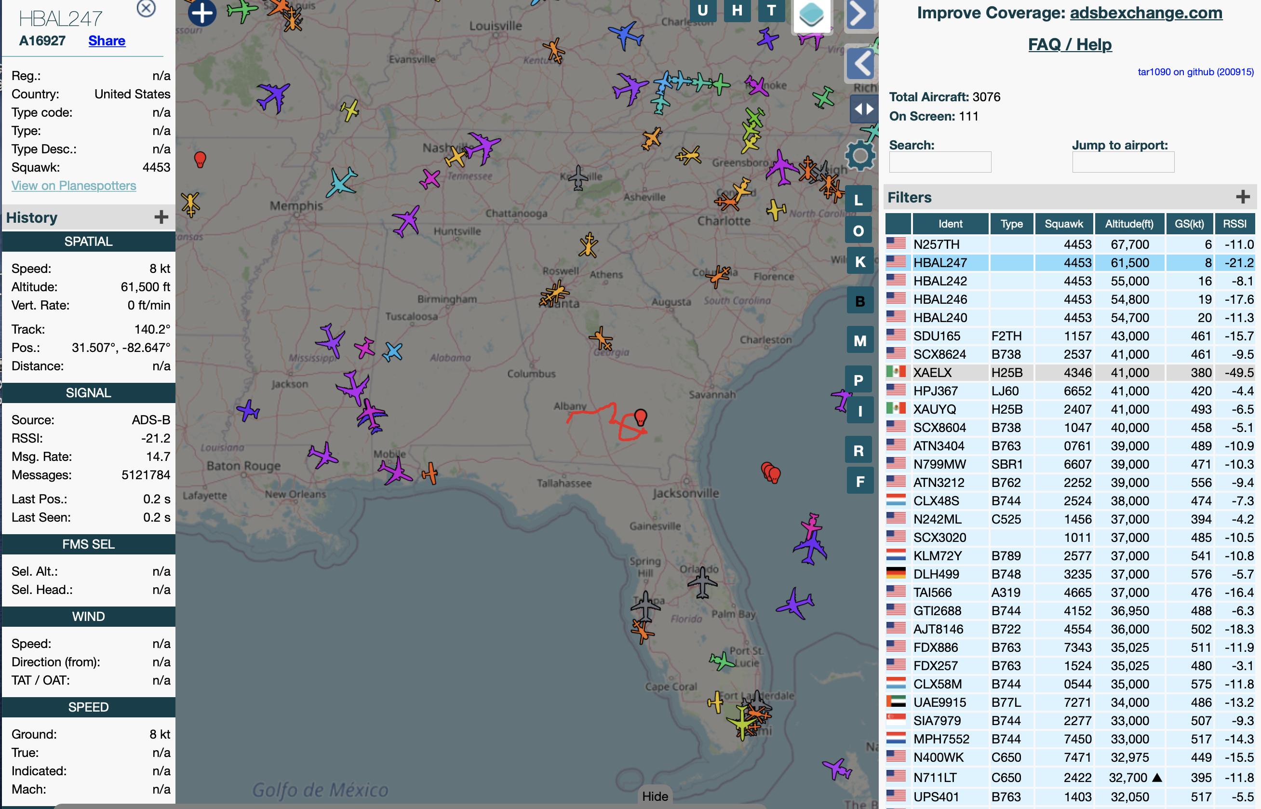1261x809 pixels.
Task: Toggle the F map option button
Action: (860, 481)
